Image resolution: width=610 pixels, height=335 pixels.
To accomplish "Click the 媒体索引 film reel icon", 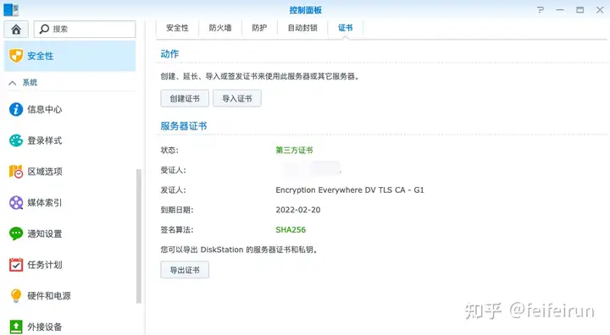I will [16, 202].
